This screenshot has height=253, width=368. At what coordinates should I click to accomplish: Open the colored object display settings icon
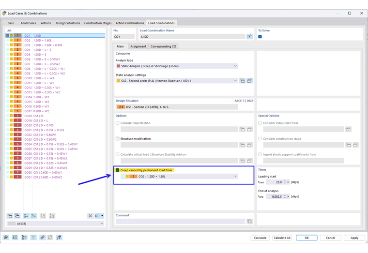click(x=24, y=238)
